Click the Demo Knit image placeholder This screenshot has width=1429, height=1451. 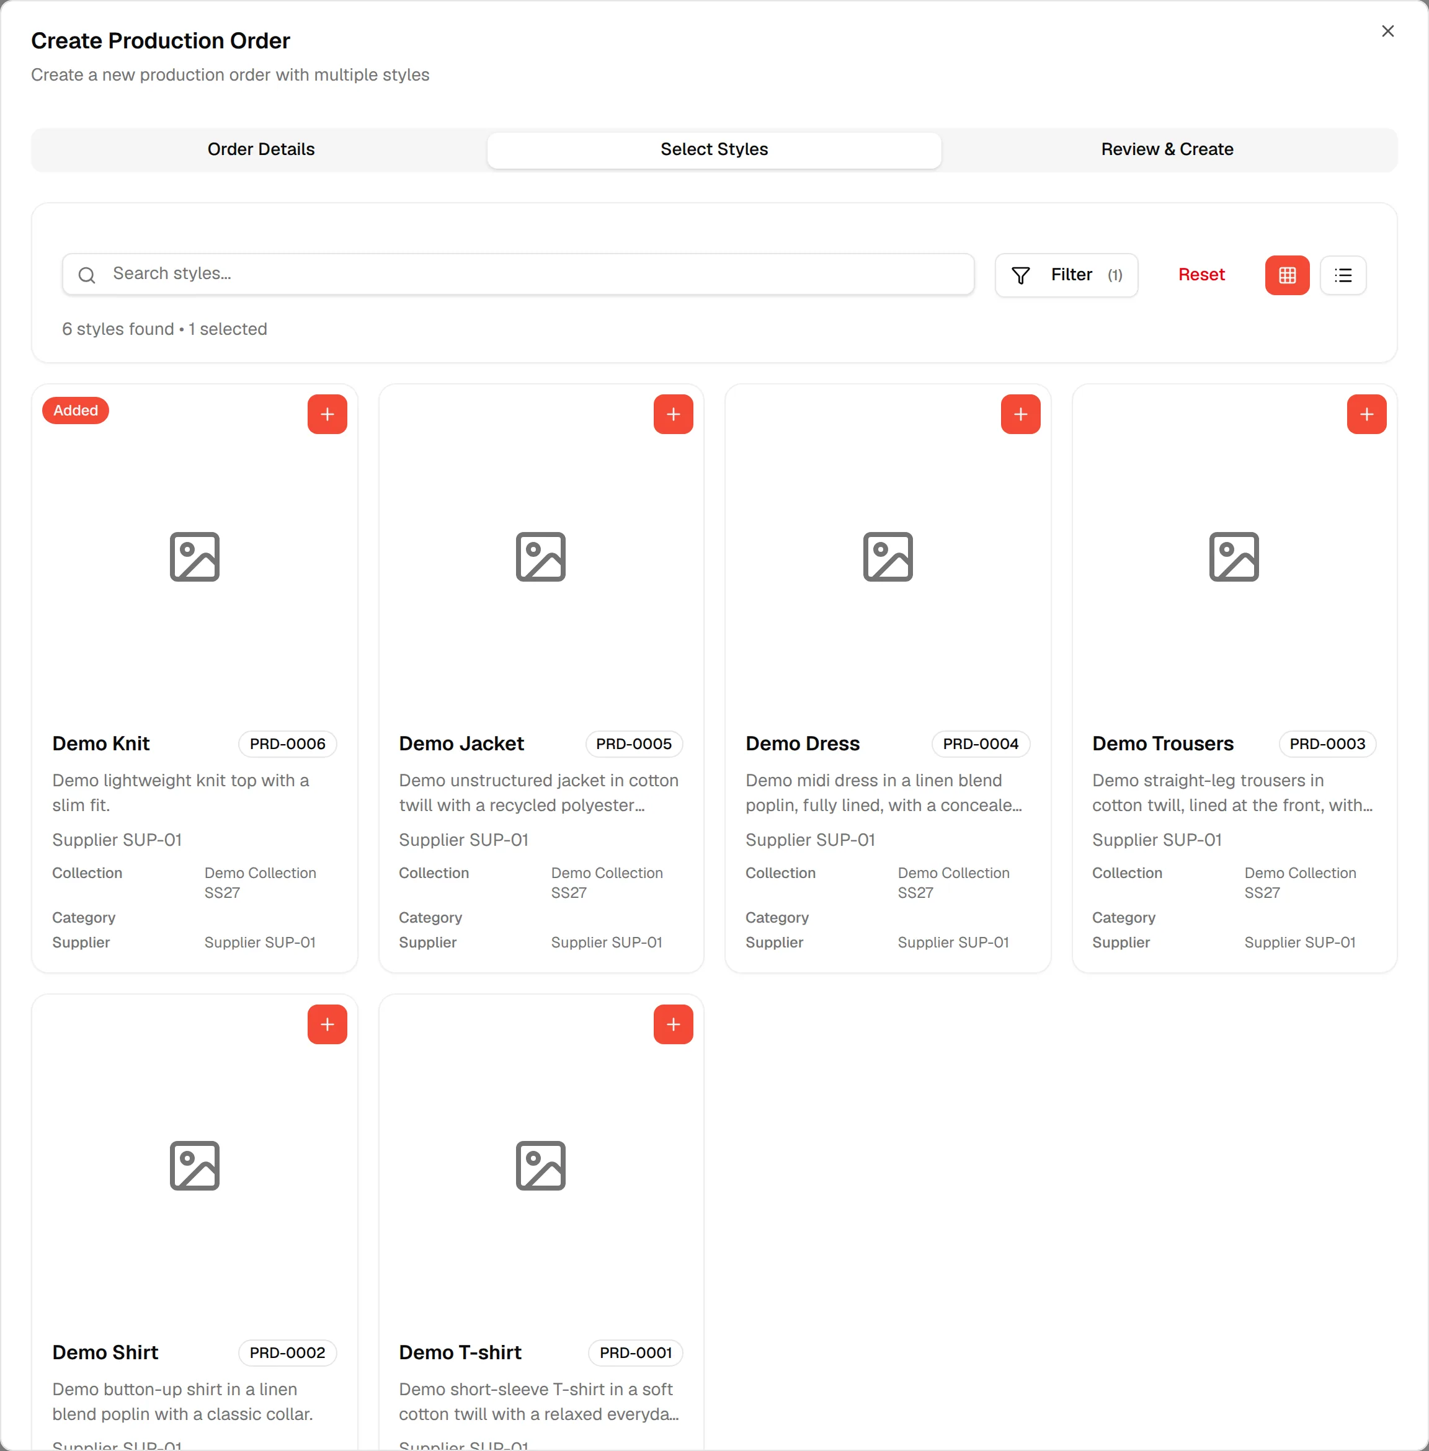click(194, 557)
